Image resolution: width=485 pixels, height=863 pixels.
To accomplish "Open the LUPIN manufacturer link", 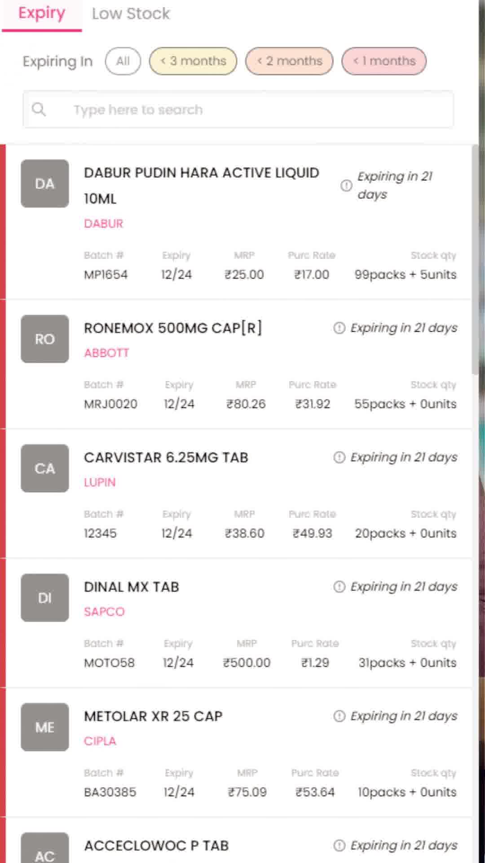I will click(x=100, y=482).
